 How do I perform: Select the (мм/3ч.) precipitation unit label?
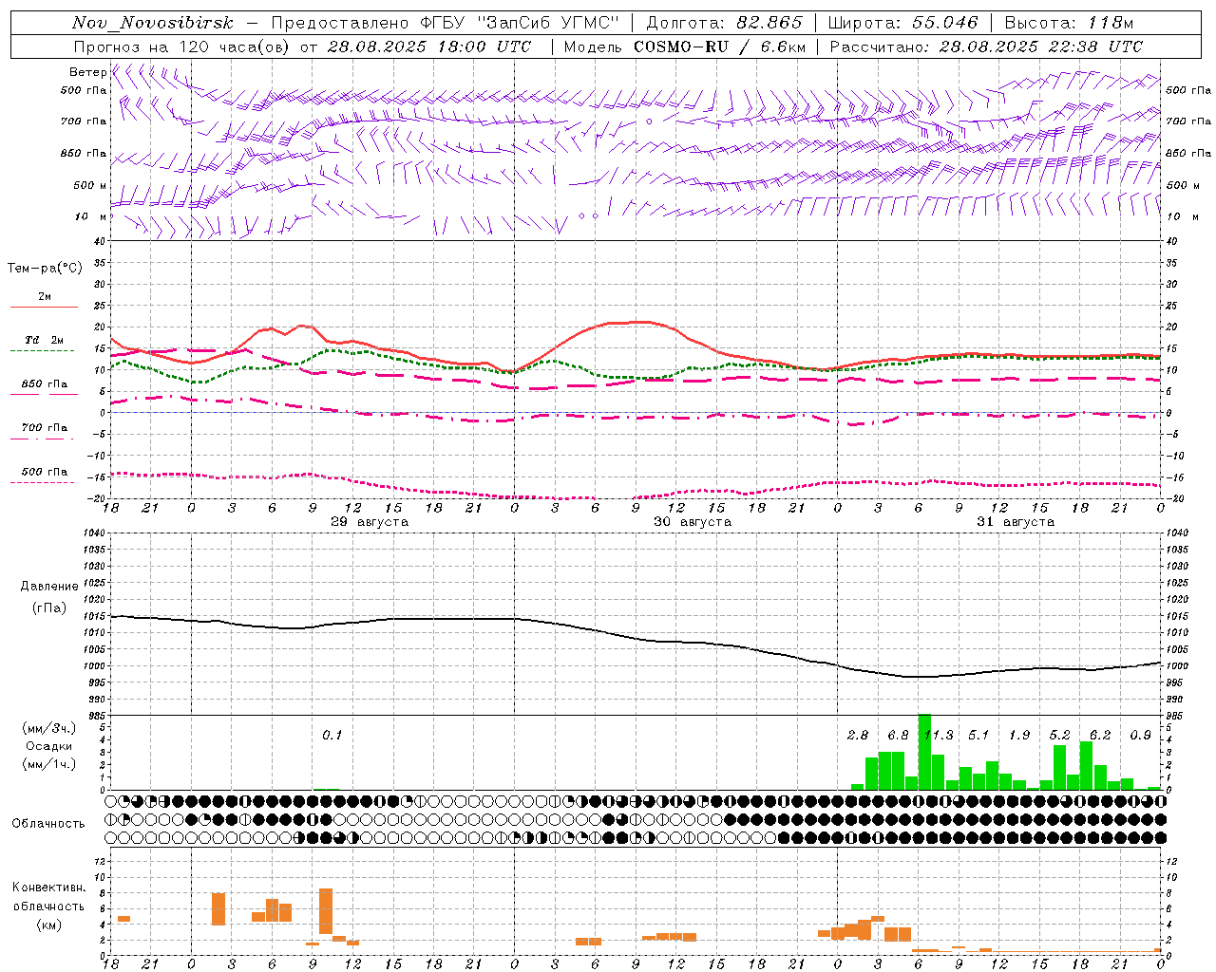[x=48, y=728]
